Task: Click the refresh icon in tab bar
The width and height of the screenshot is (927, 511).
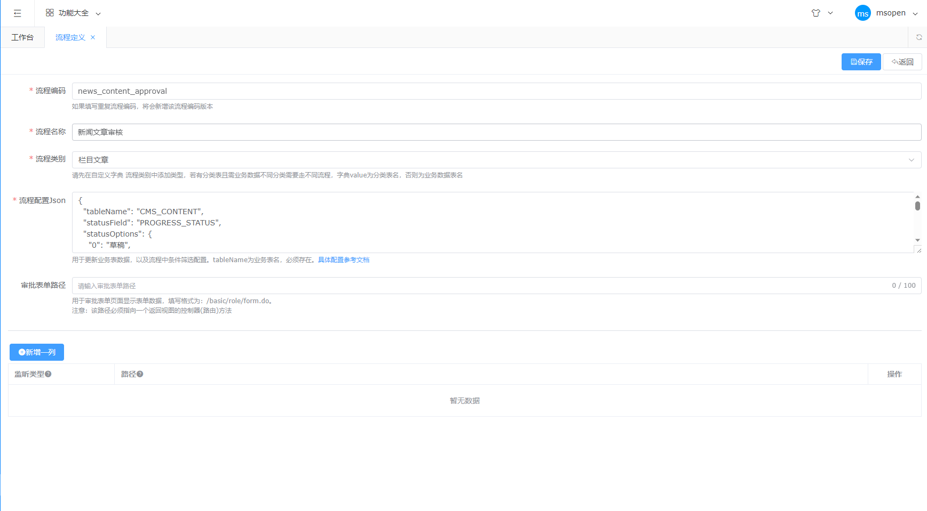Action: tap(918, 37)
